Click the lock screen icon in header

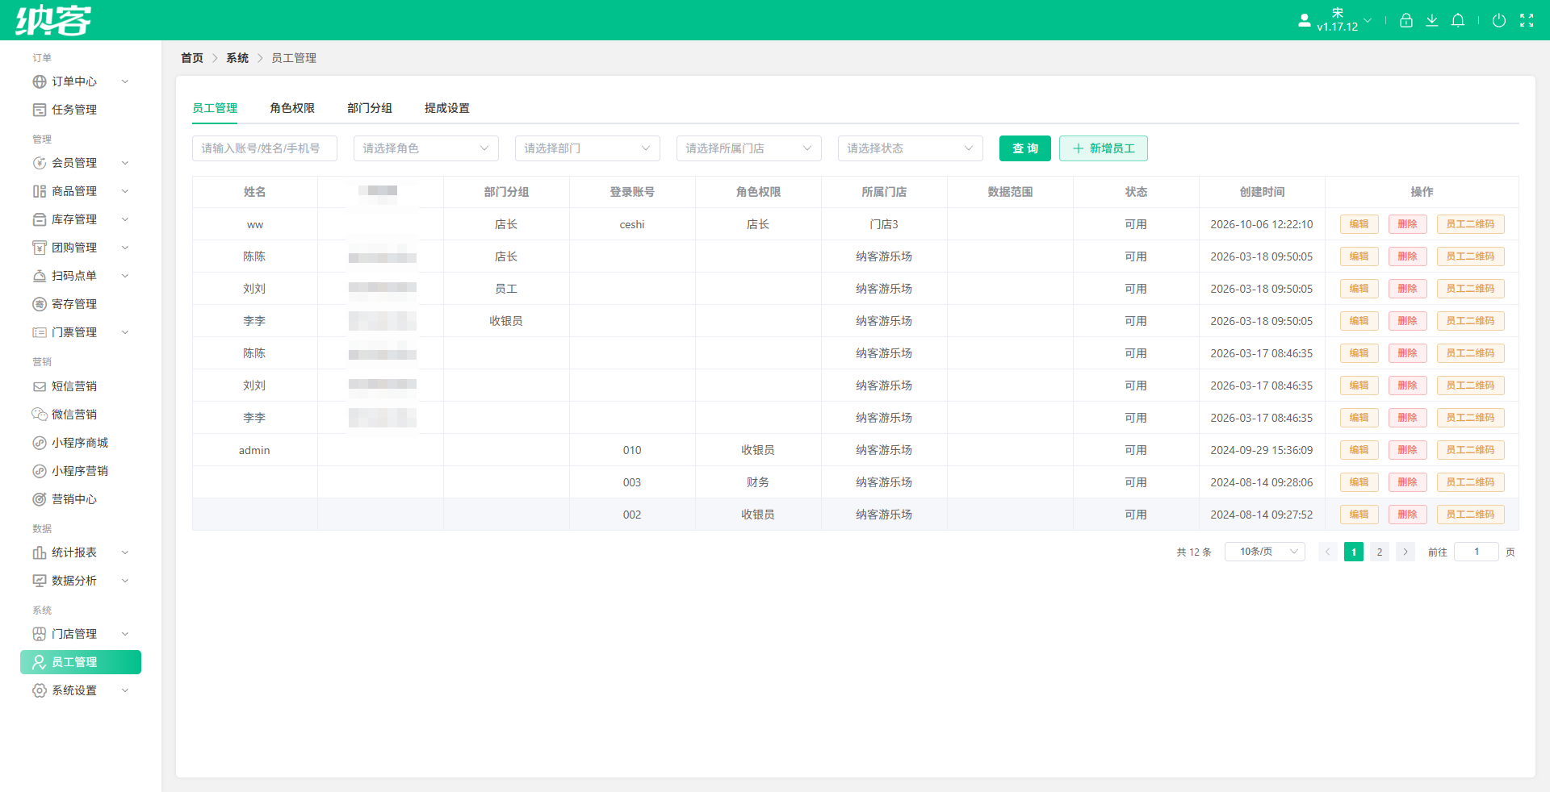coord(1405,20)
